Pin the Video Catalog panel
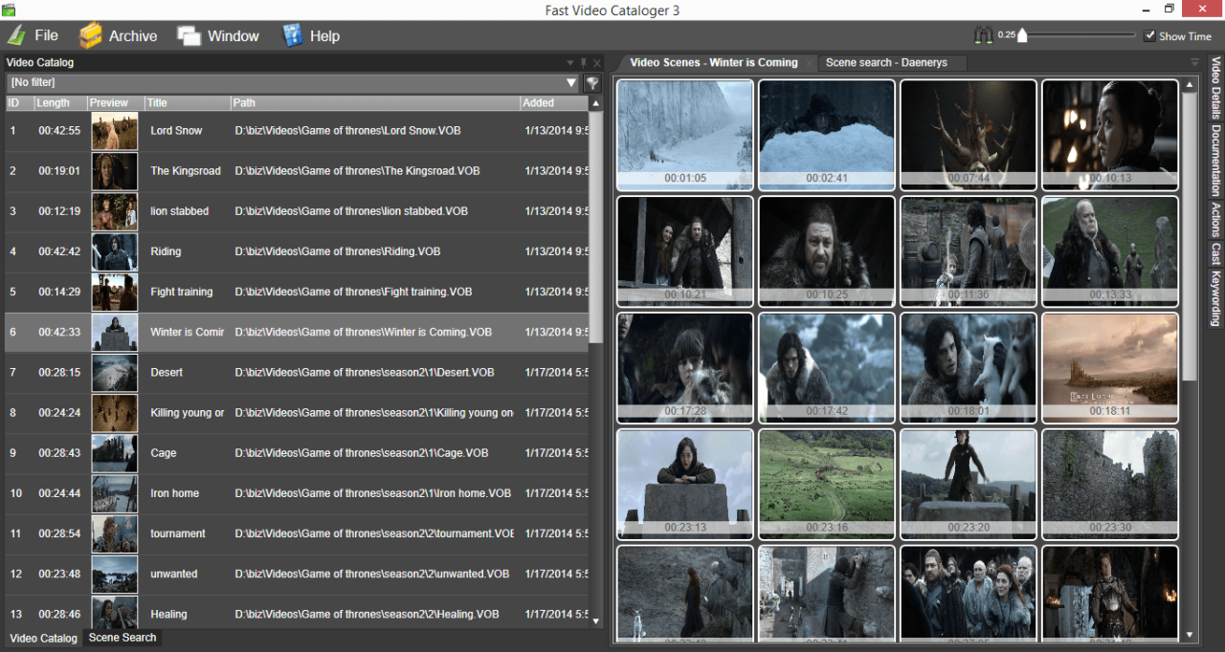Image resolution: width=1225 pixels, height=652 pixels. [x=583, y=62]
